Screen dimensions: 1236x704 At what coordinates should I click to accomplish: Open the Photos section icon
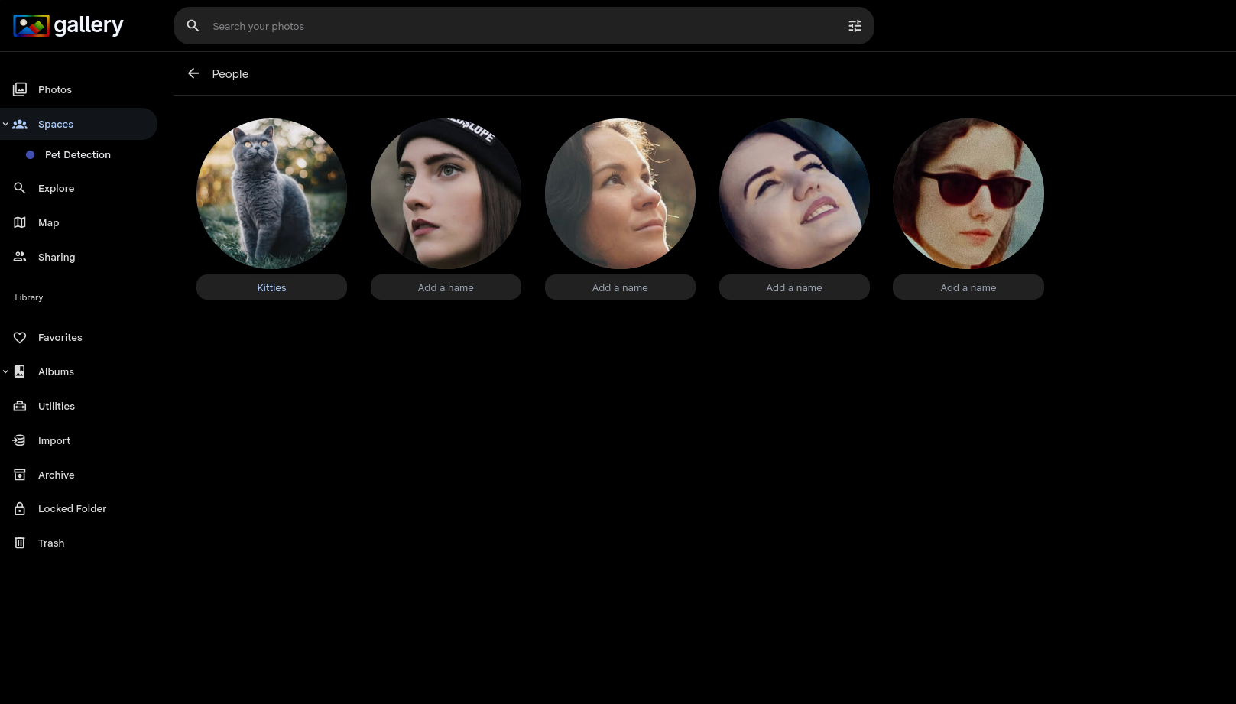[x=20, y=89]
